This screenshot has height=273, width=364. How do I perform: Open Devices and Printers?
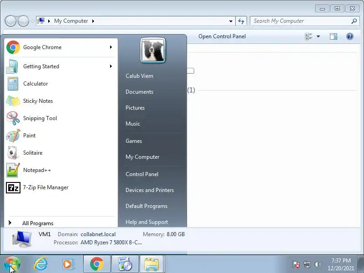[x=150, y=190]
